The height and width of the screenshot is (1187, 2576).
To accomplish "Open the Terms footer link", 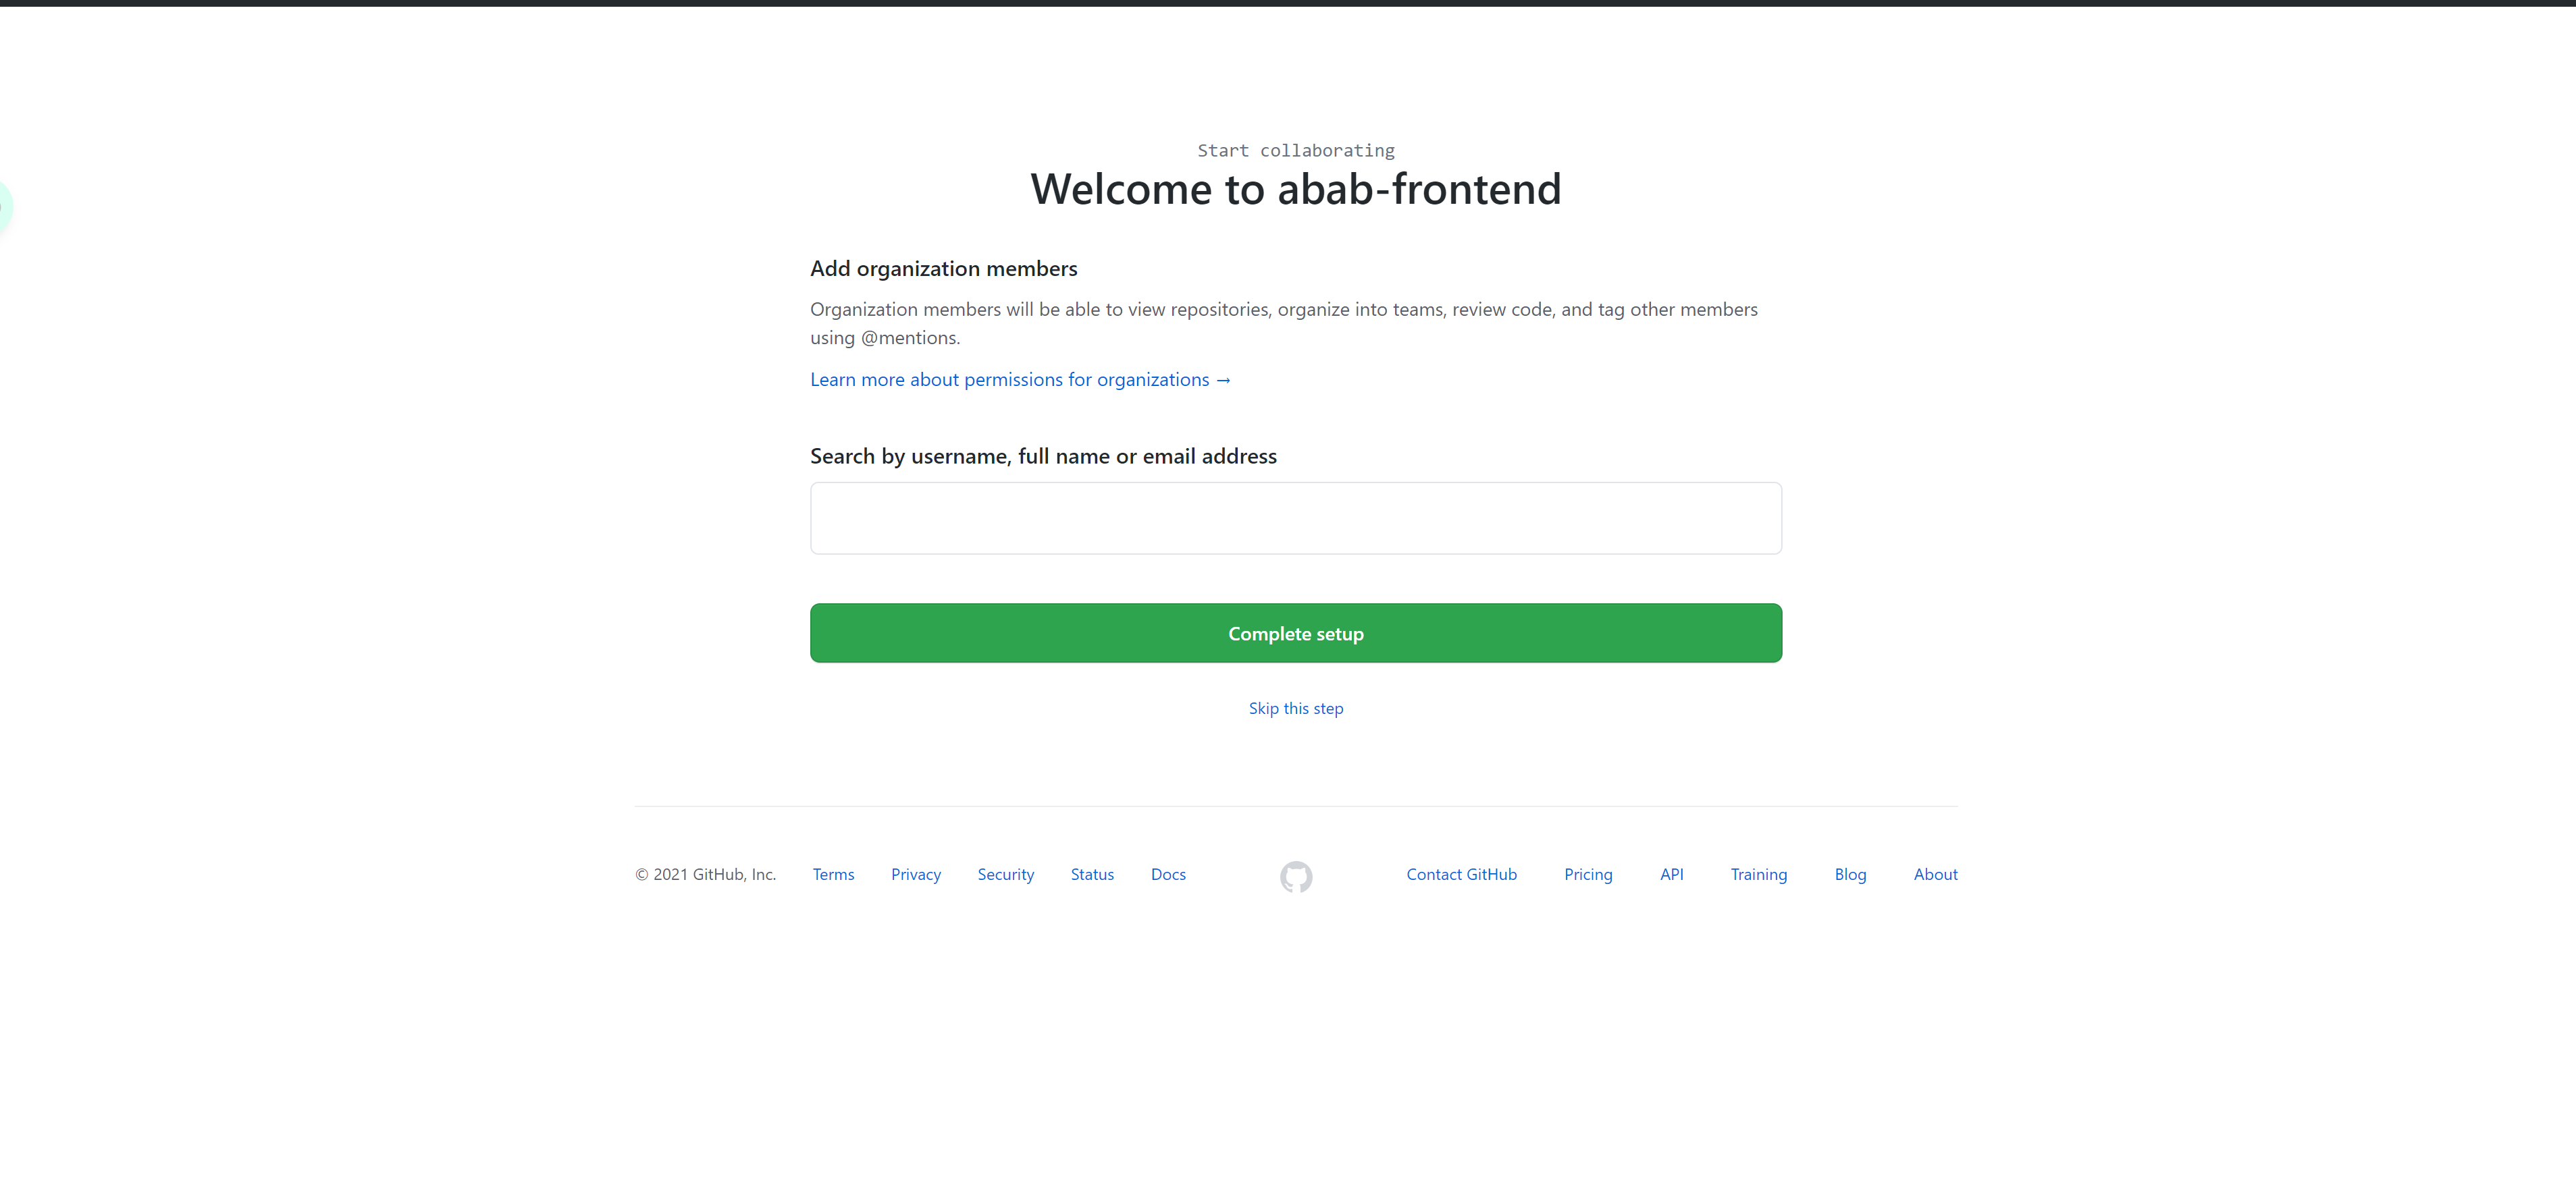I will (833, 875).
